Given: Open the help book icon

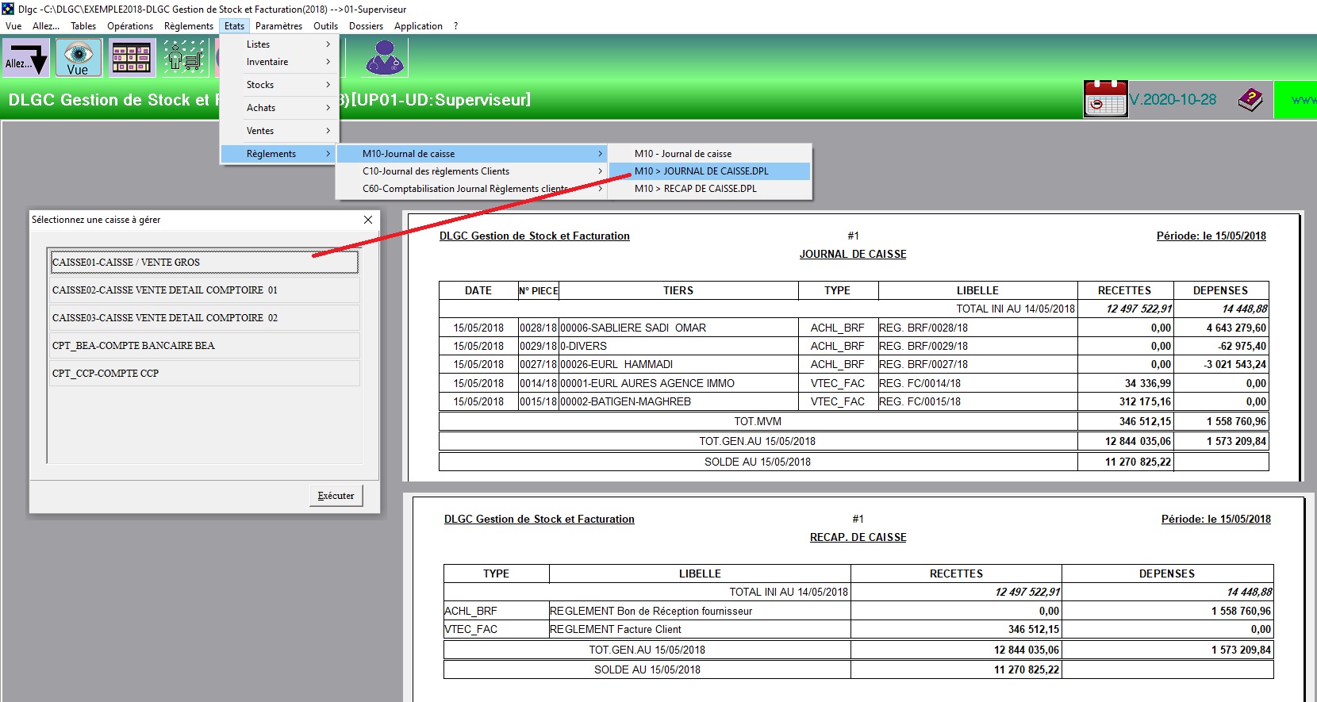Looking at the screenshot, I should coord(1250,100).
